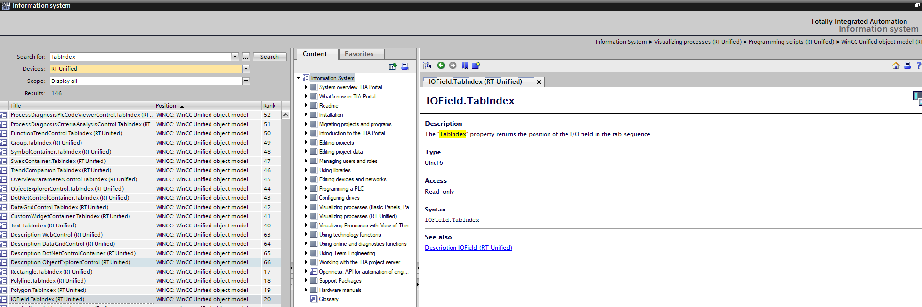
Task: Click the synchronize contents tree icon
Action: (427, 65)
